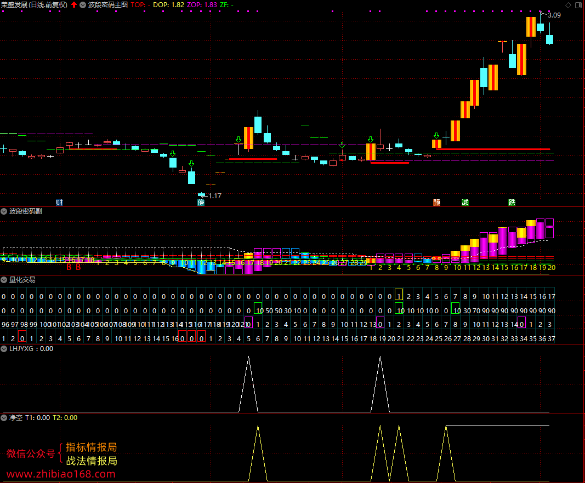Expand the LHJYXG panel dropdown arrow
Screen dimensions: 585x483
click(x=4, y=349)
